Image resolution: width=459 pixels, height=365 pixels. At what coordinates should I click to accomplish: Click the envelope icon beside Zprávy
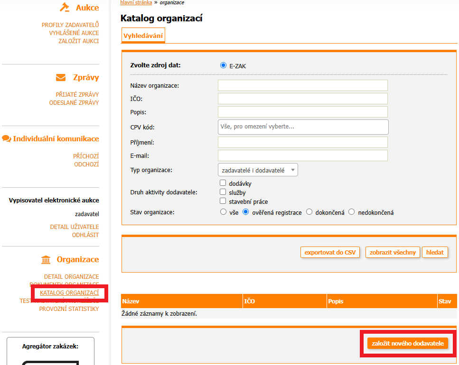click(61, 77)
